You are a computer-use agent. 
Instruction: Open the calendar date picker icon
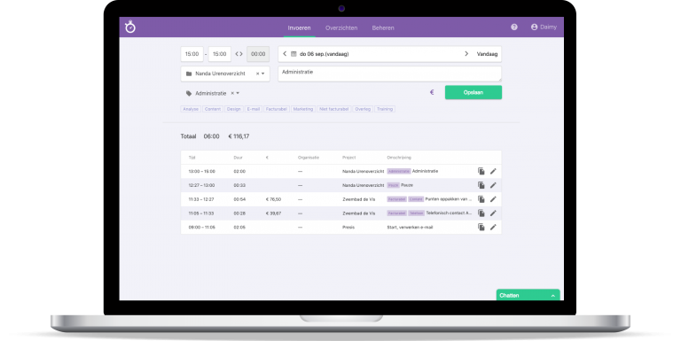point(294,54)
